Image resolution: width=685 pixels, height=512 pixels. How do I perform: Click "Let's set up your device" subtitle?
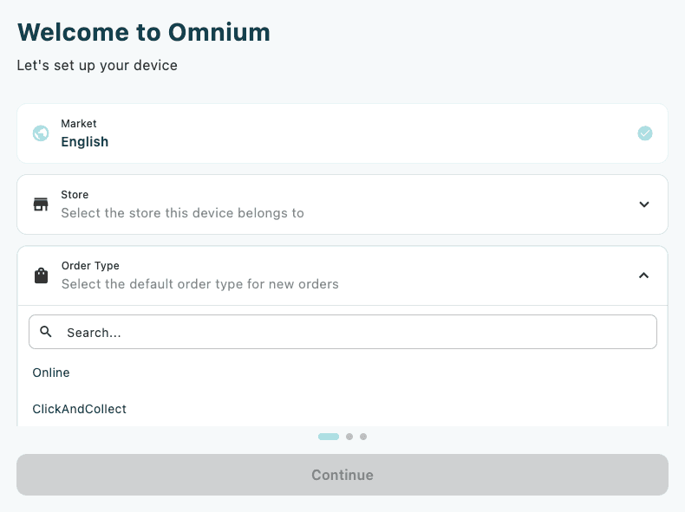click(x=97, y=66)
